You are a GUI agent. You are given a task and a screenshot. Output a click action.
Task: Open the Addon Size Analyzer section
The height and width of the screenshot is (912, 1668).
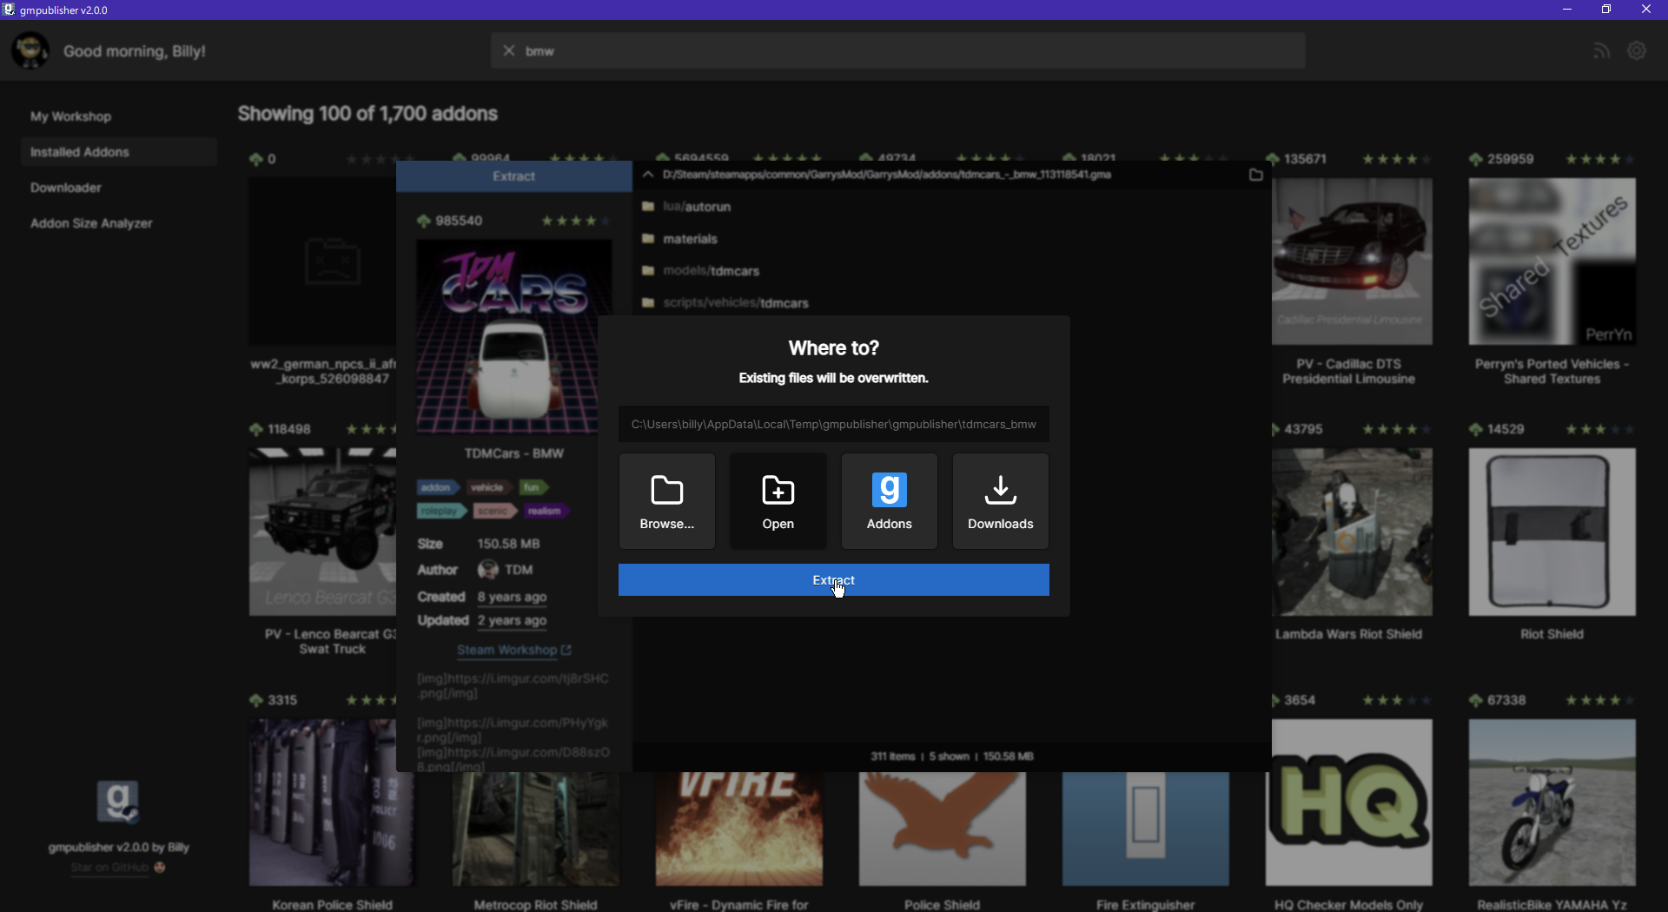tap(91, 222)
